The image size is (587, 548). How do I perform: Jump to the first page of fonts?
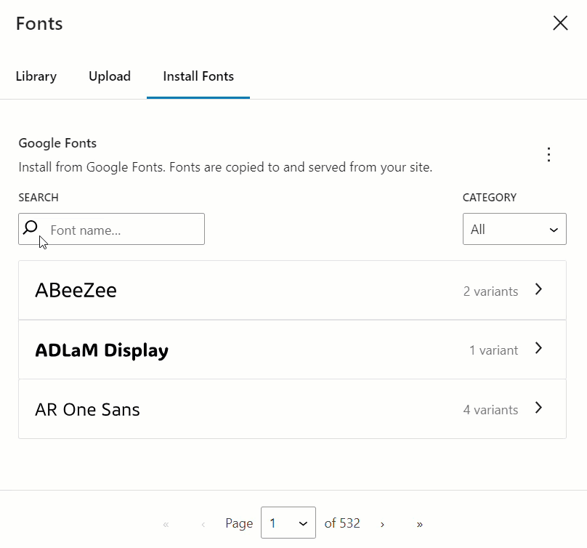tap(166, 524)
